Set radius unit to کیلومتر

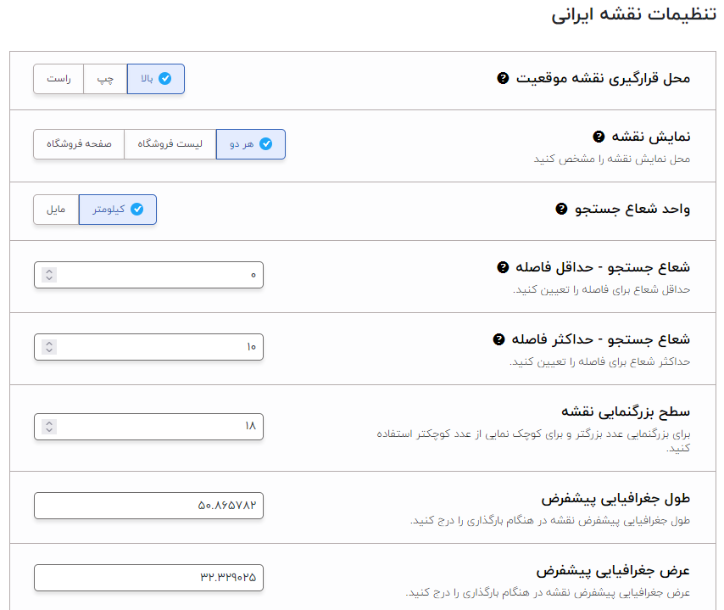point(118,210)
